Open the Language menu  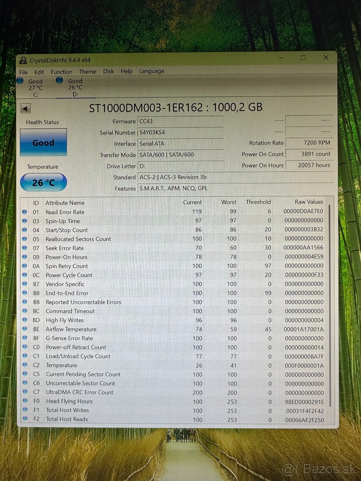pos(151,71)
